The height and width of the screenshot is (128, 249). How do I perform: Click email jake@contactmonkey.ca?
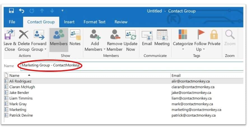click(x=191, y=93)
